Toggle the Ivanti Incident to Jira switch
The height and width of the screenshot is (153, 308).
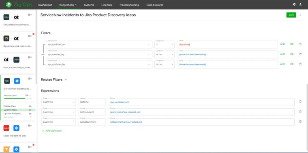point(30,126)
